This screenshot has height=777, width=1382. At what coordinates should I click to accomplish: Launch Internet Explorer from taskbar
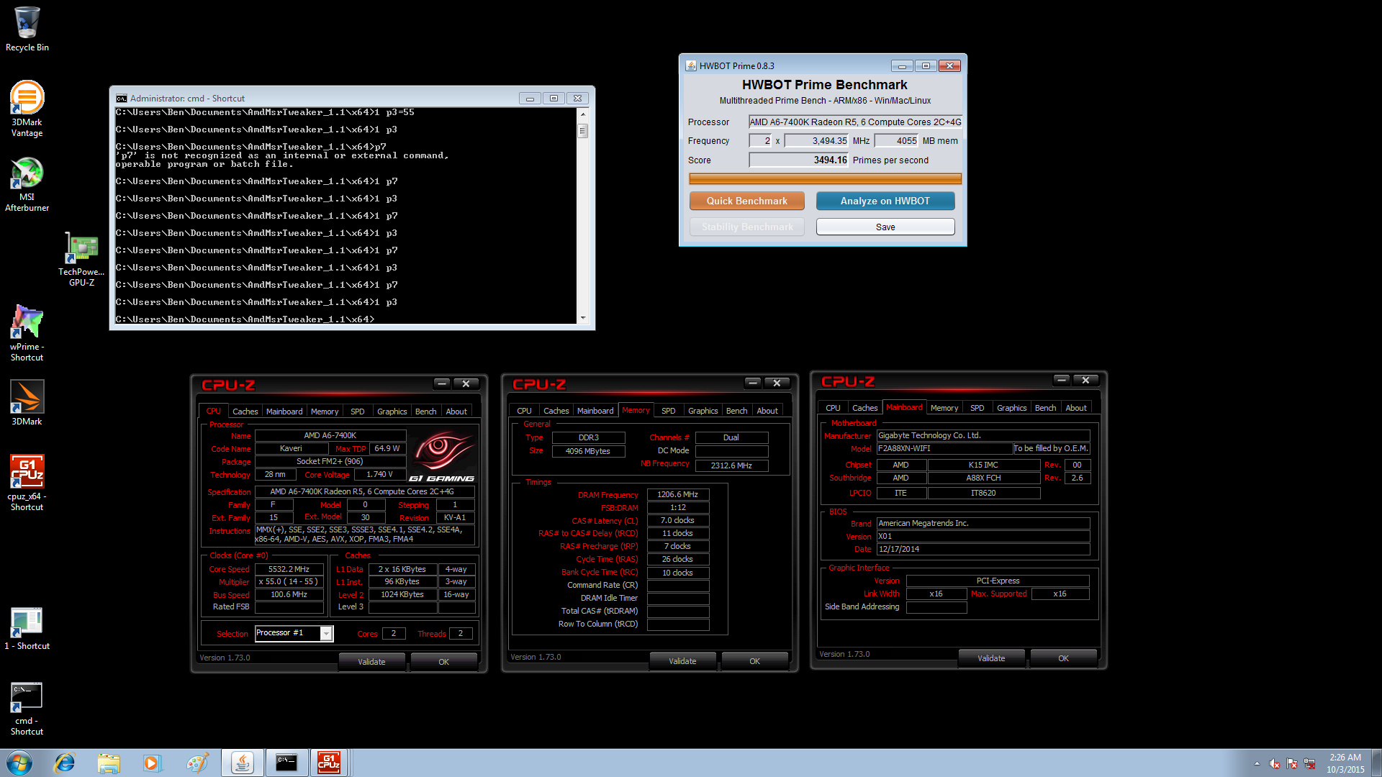(x=65, y=763)
